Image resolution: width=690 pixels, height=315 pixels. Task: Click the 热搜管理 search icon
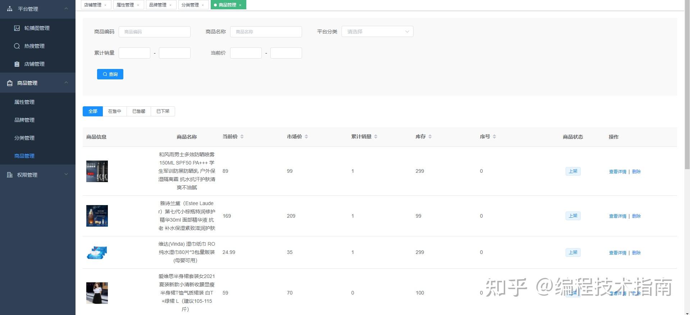[17, 46]
